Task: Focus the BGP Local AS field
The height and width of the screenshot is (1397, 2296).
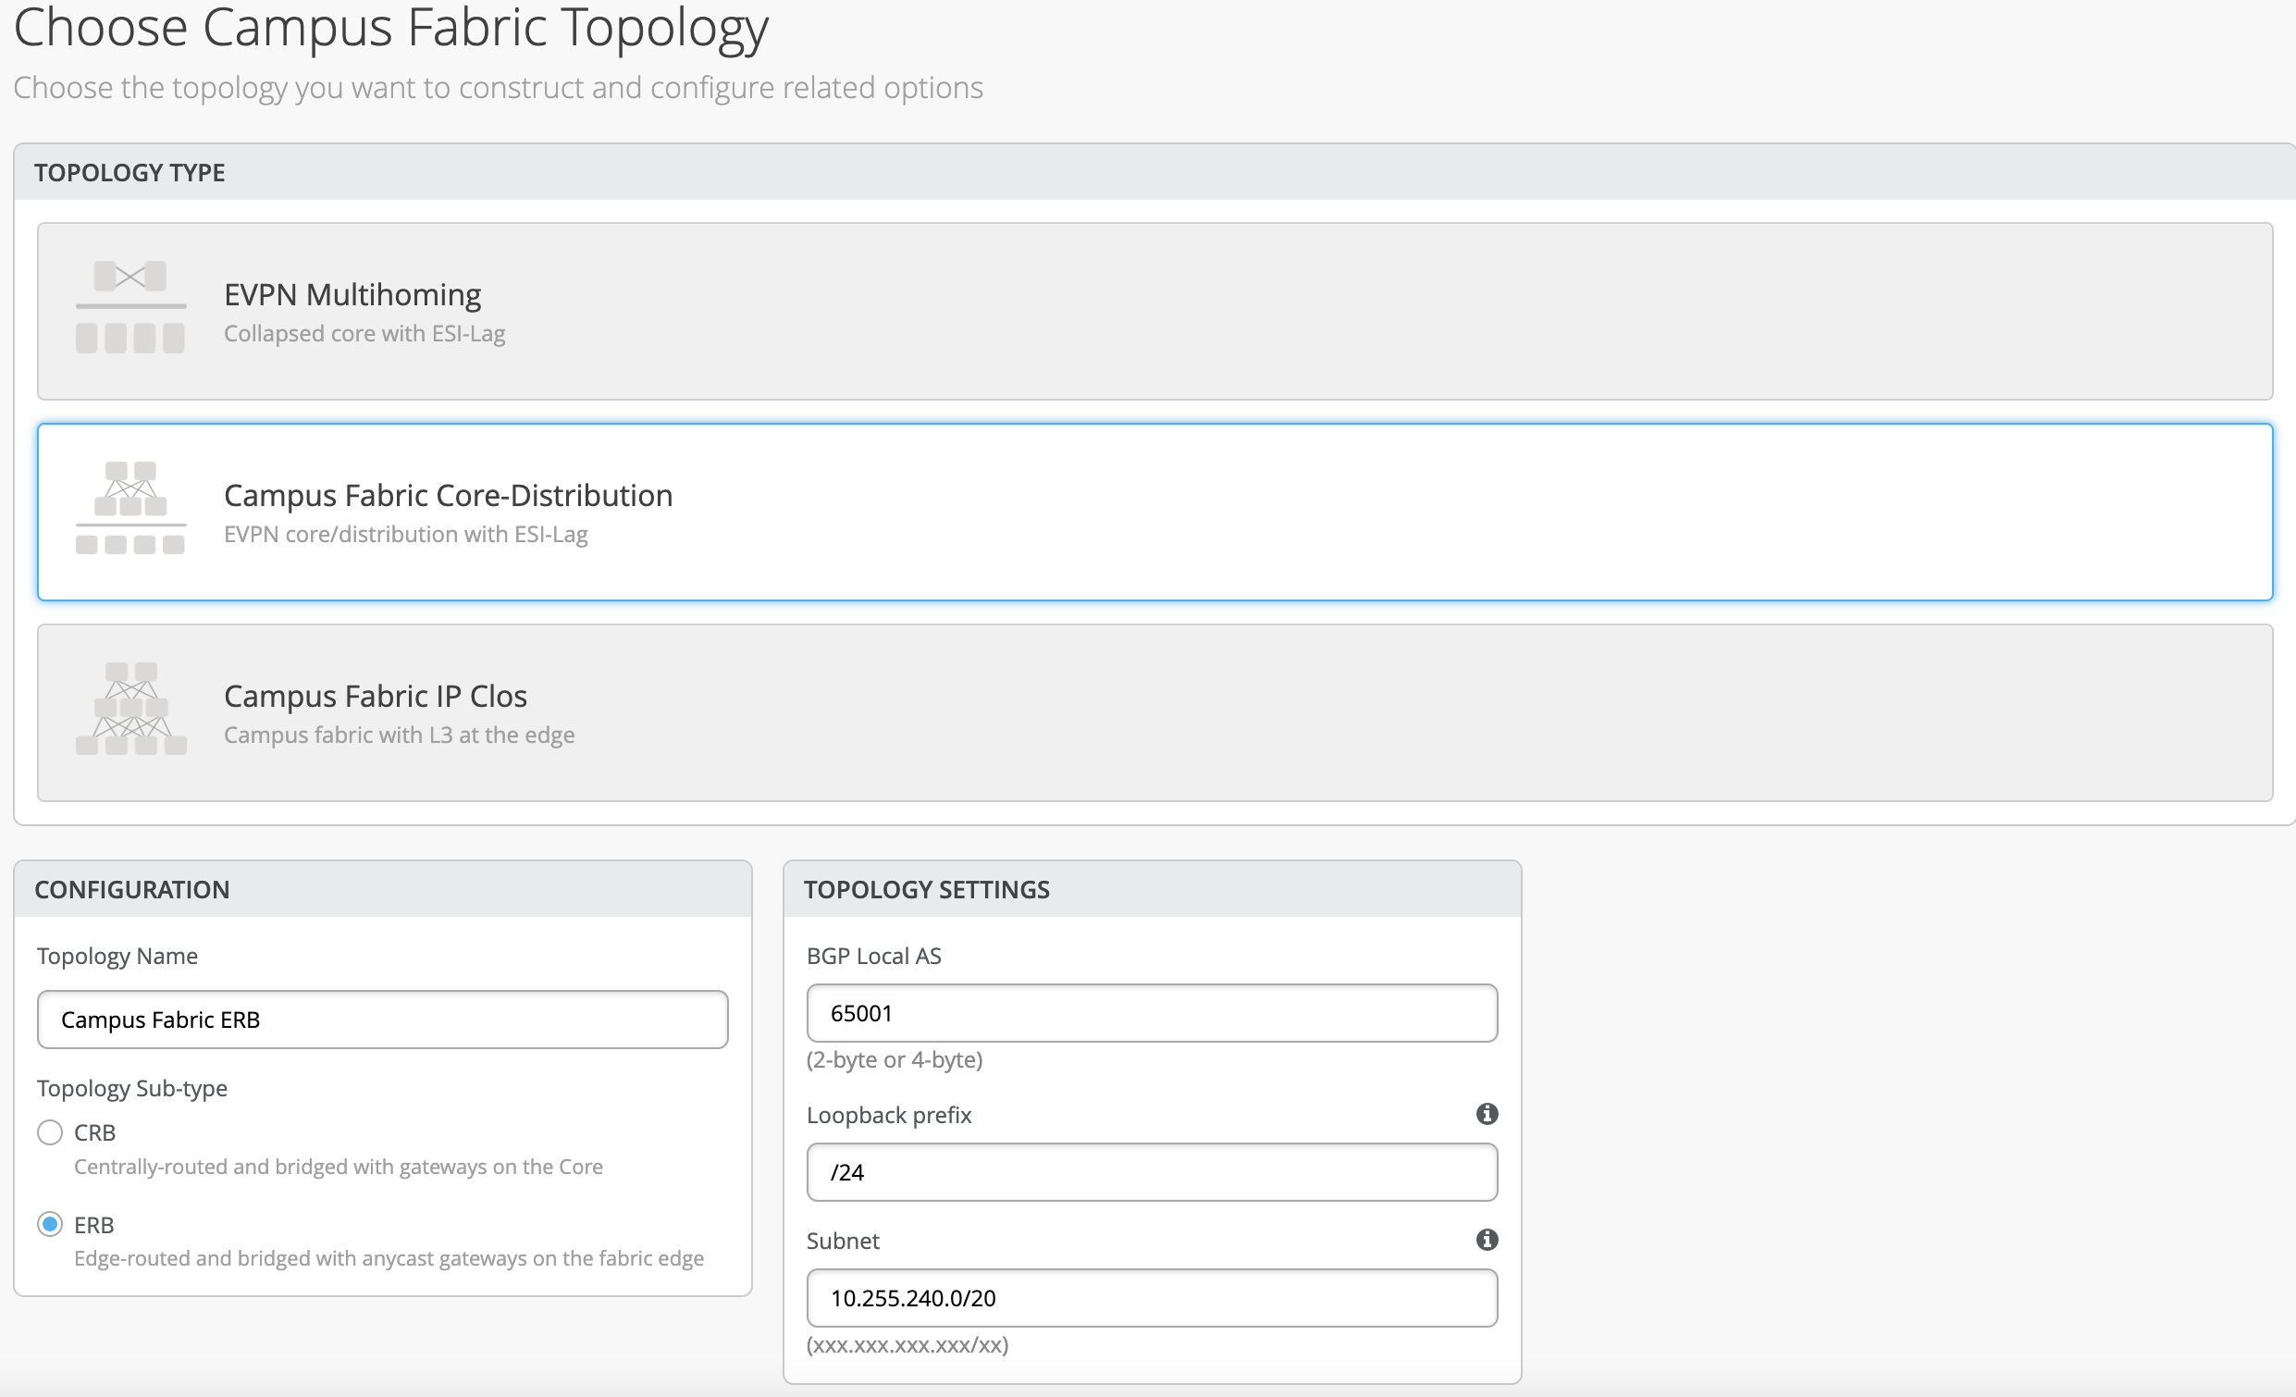Action: point(1152,1013)
